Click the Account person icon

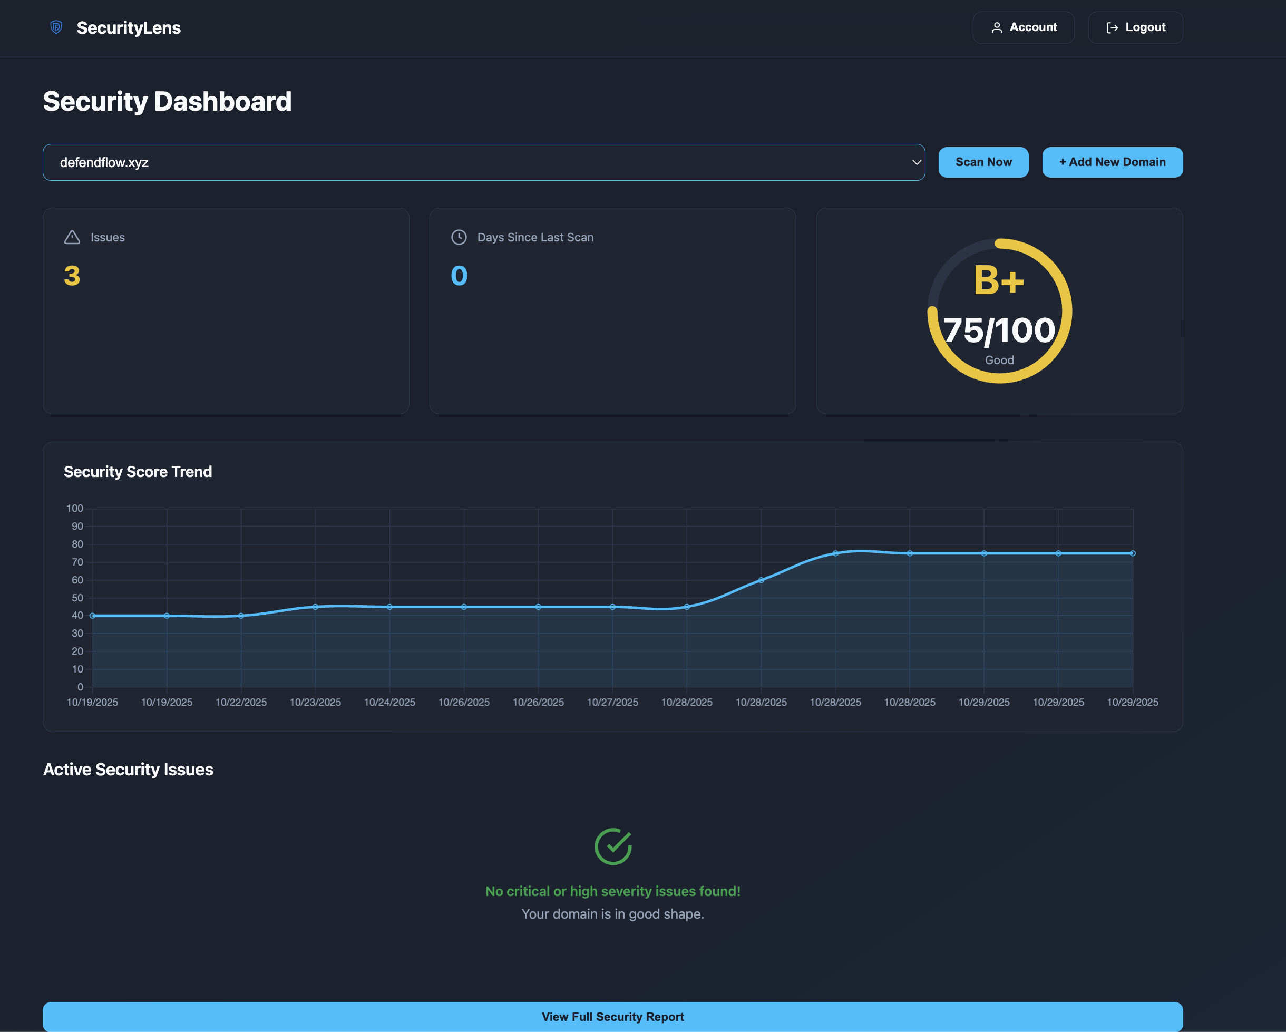pyautogui.click(x=997, y=27)
